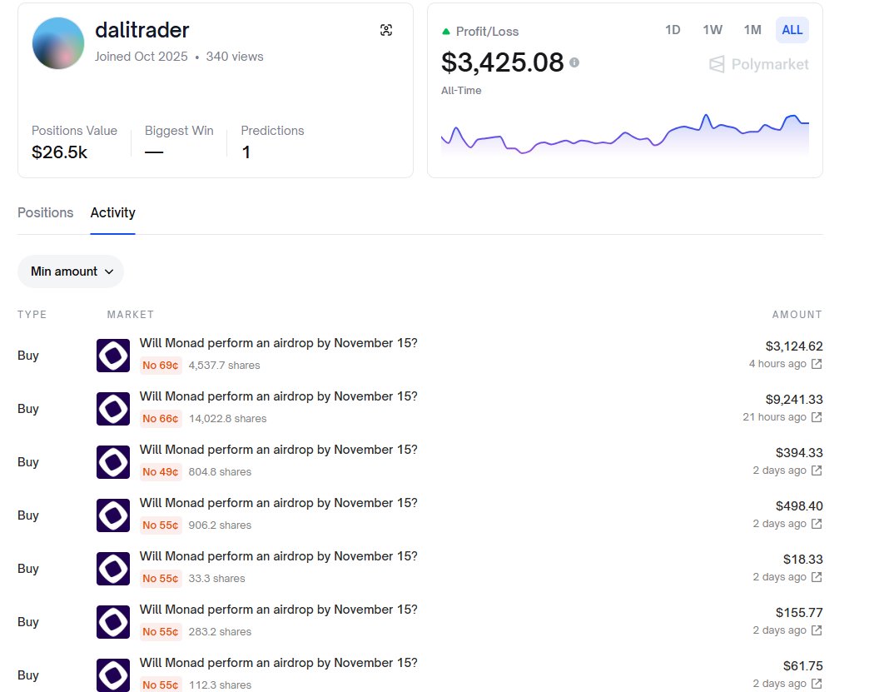Image resolution: width=879 pixels, height=692 pixels.
Task: Open Monad airdrop market with 112.3 shares
Action: pyautogui.click(x=279, y=663)
